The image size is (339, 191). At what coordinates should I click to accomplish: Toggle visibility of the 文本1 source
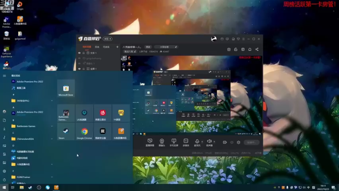click(79, 53)
